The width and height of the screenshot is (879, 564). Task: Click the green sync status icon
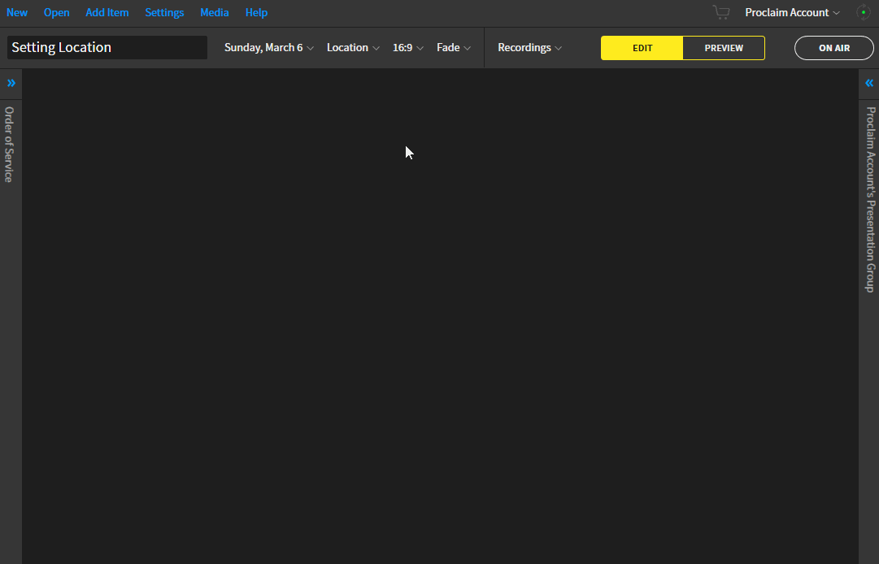pos(864,12)
